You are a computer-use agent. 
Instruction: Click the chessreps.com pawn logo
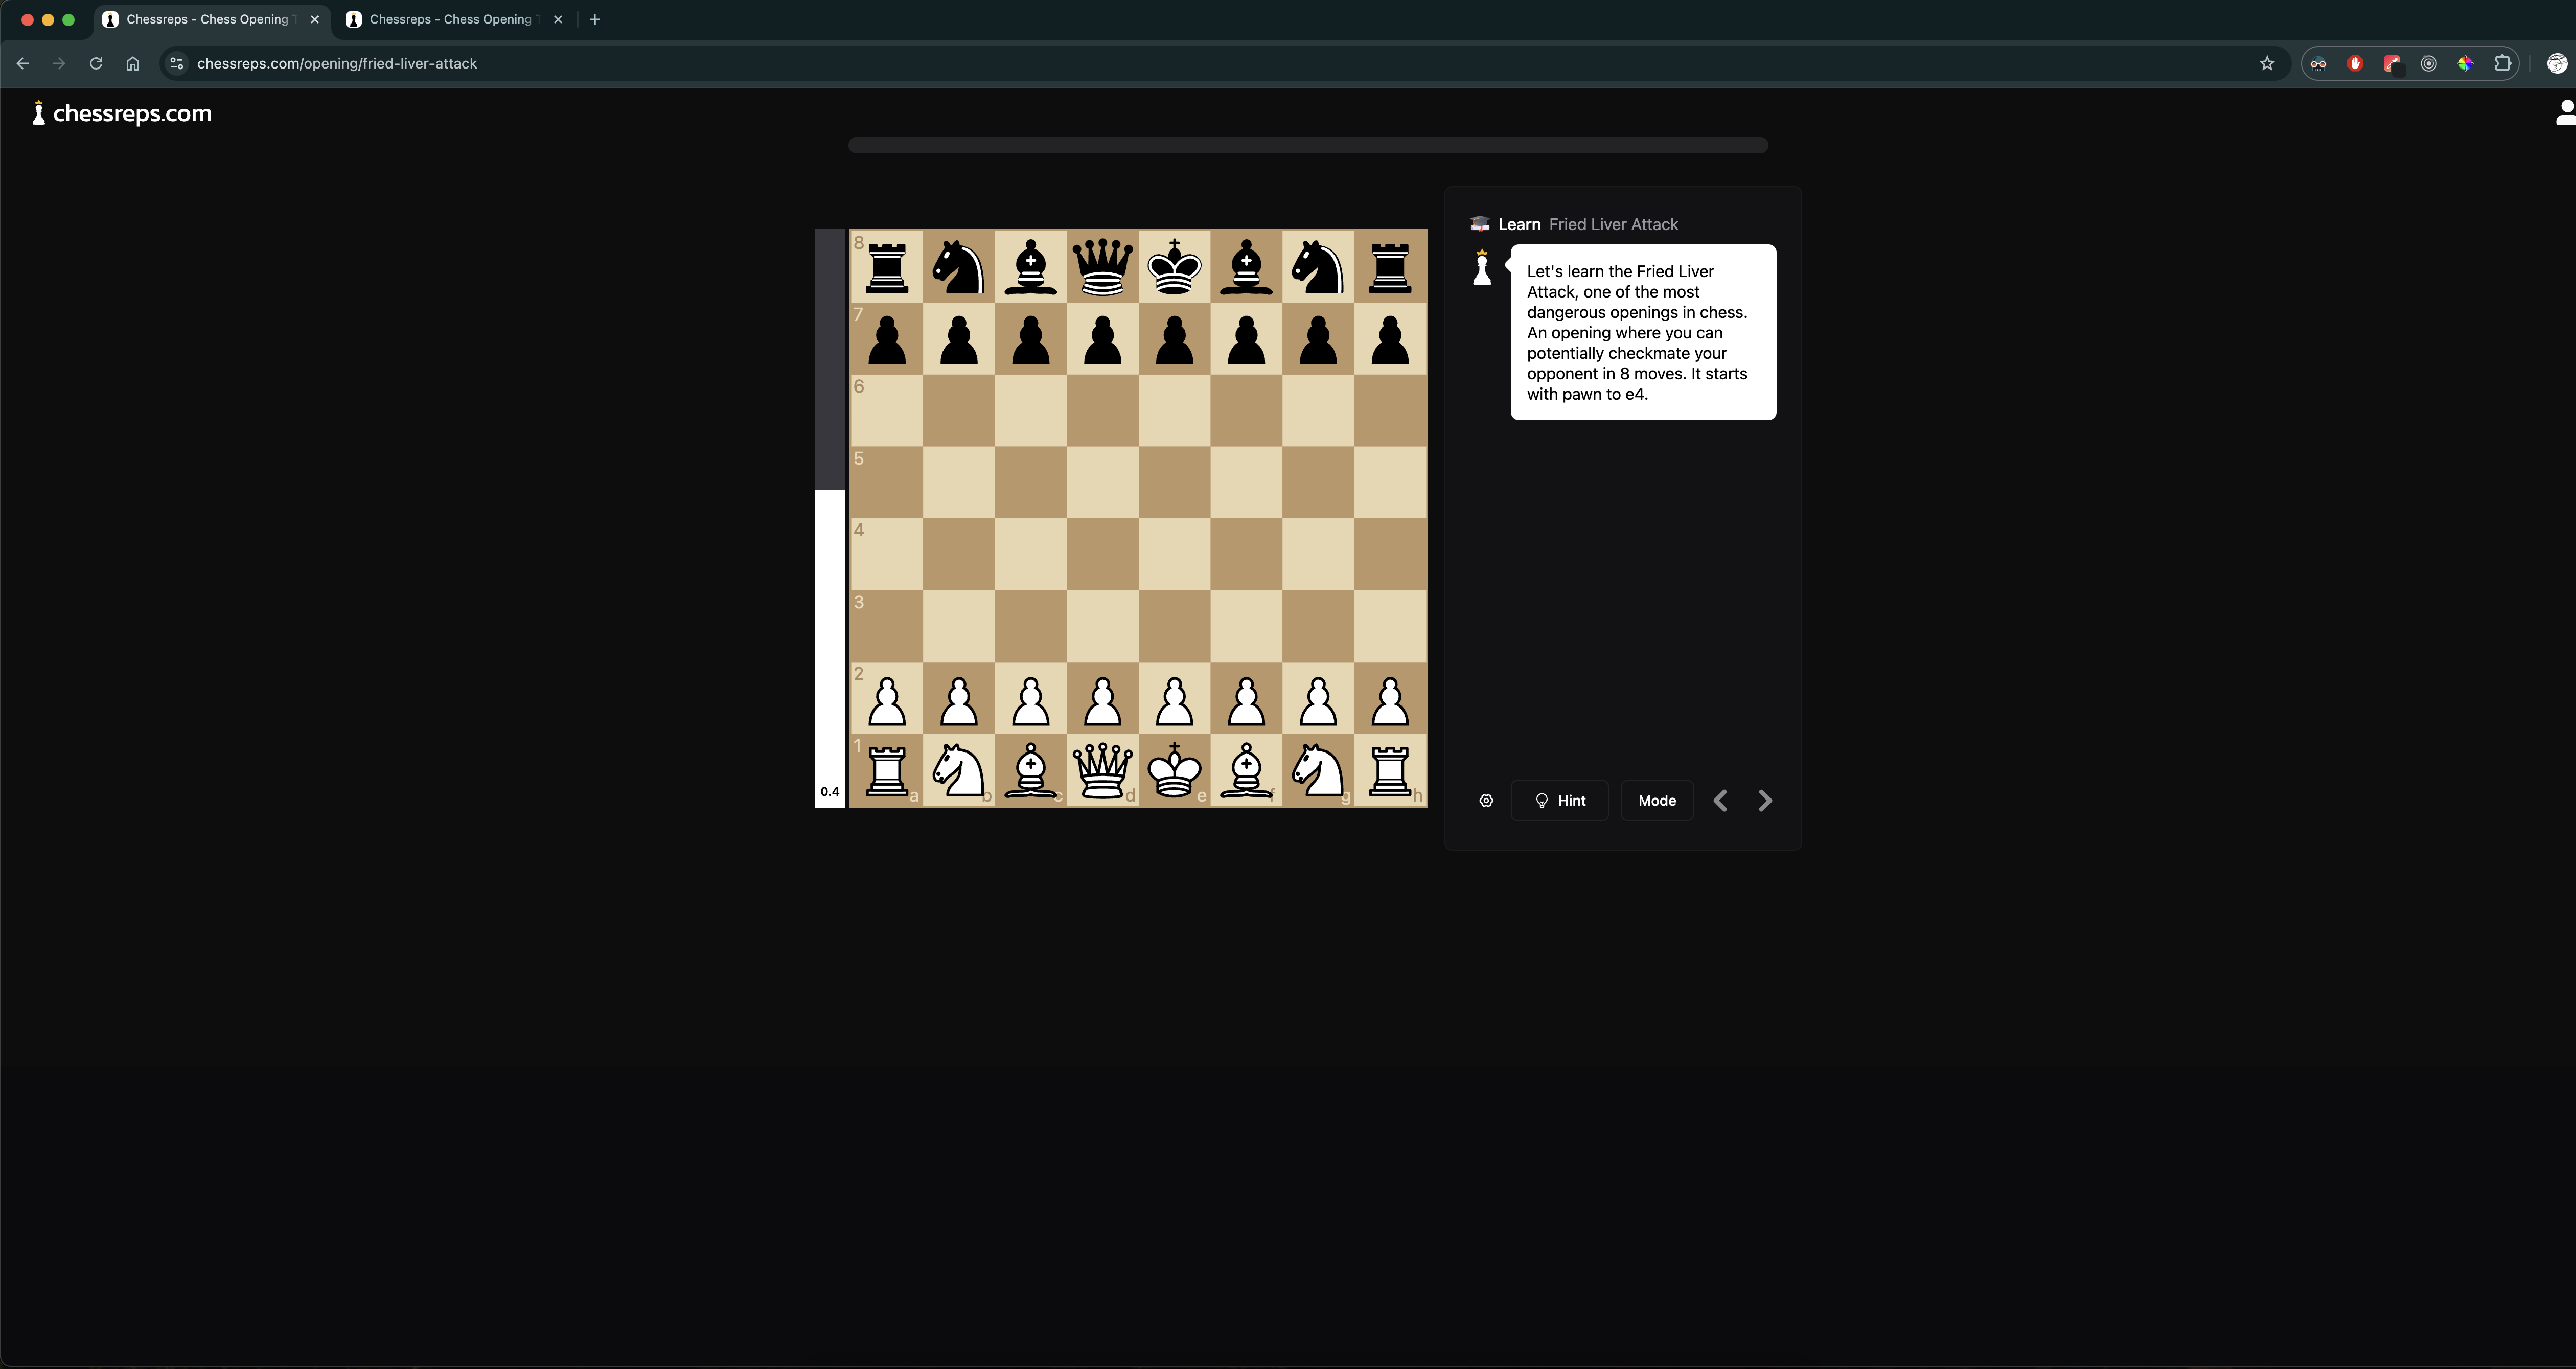38,113
